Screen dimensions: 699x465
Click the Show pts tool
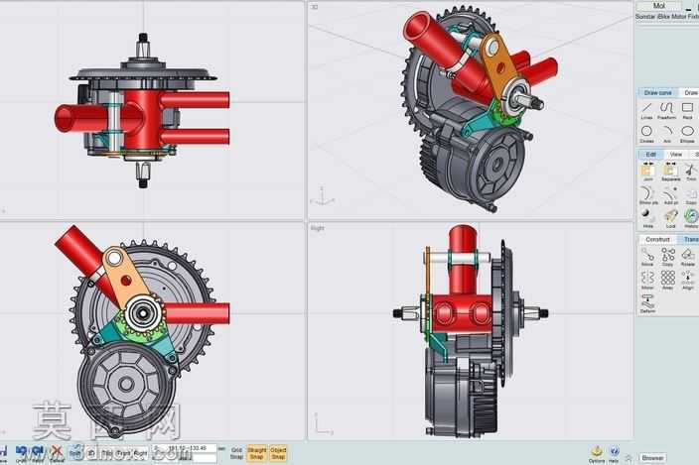point(647,195)
